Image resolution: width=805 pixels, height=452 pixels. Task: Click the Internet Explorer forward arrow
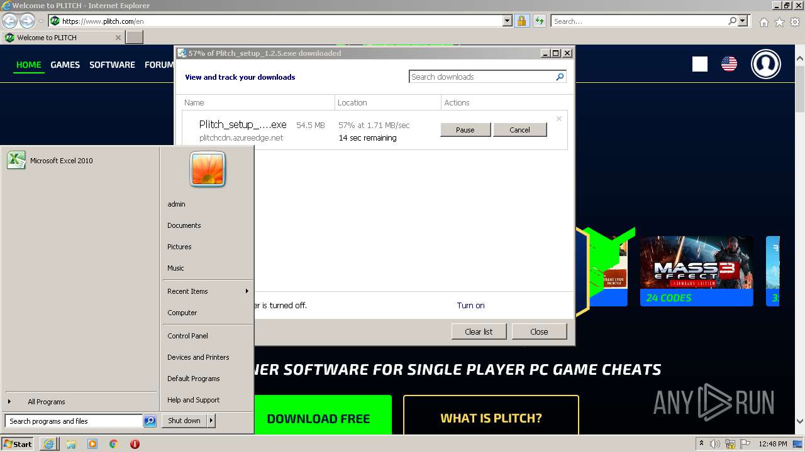(x=27, y=21)
